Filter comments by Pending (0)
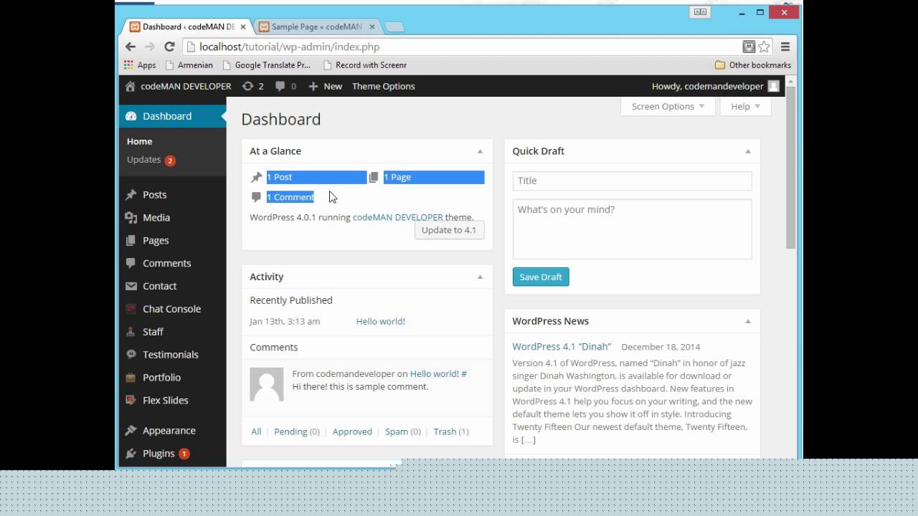 pos(297,431)
